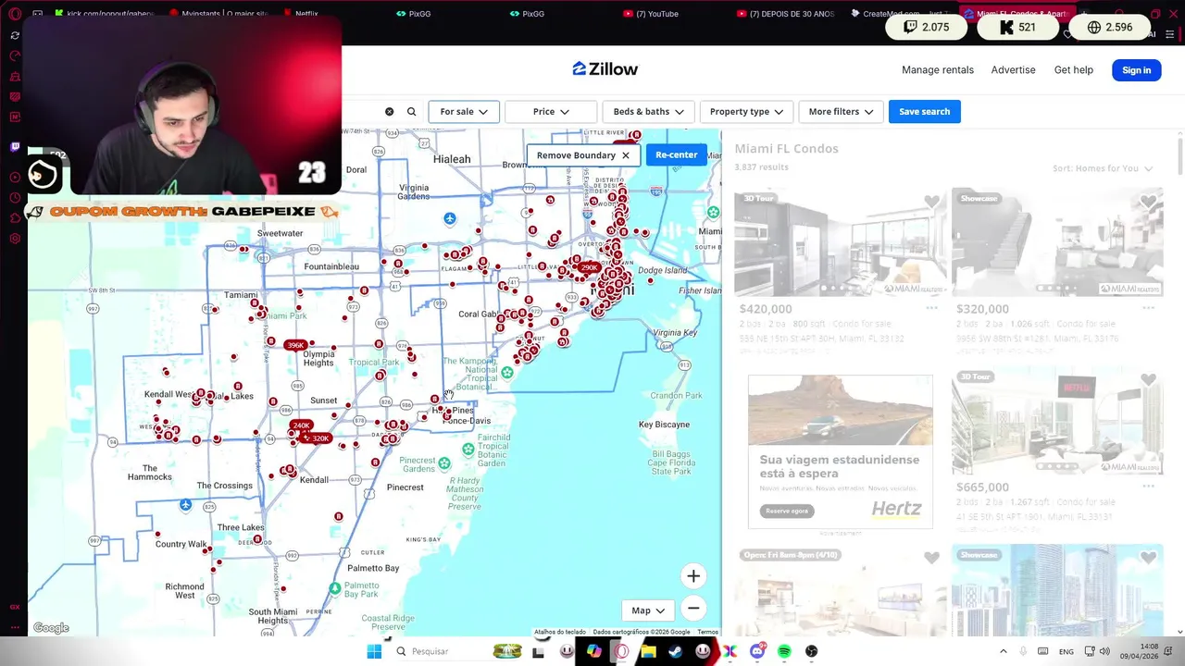
Task: Open Beds & baths filter dropdown
Action: click(x=649, y=112)
